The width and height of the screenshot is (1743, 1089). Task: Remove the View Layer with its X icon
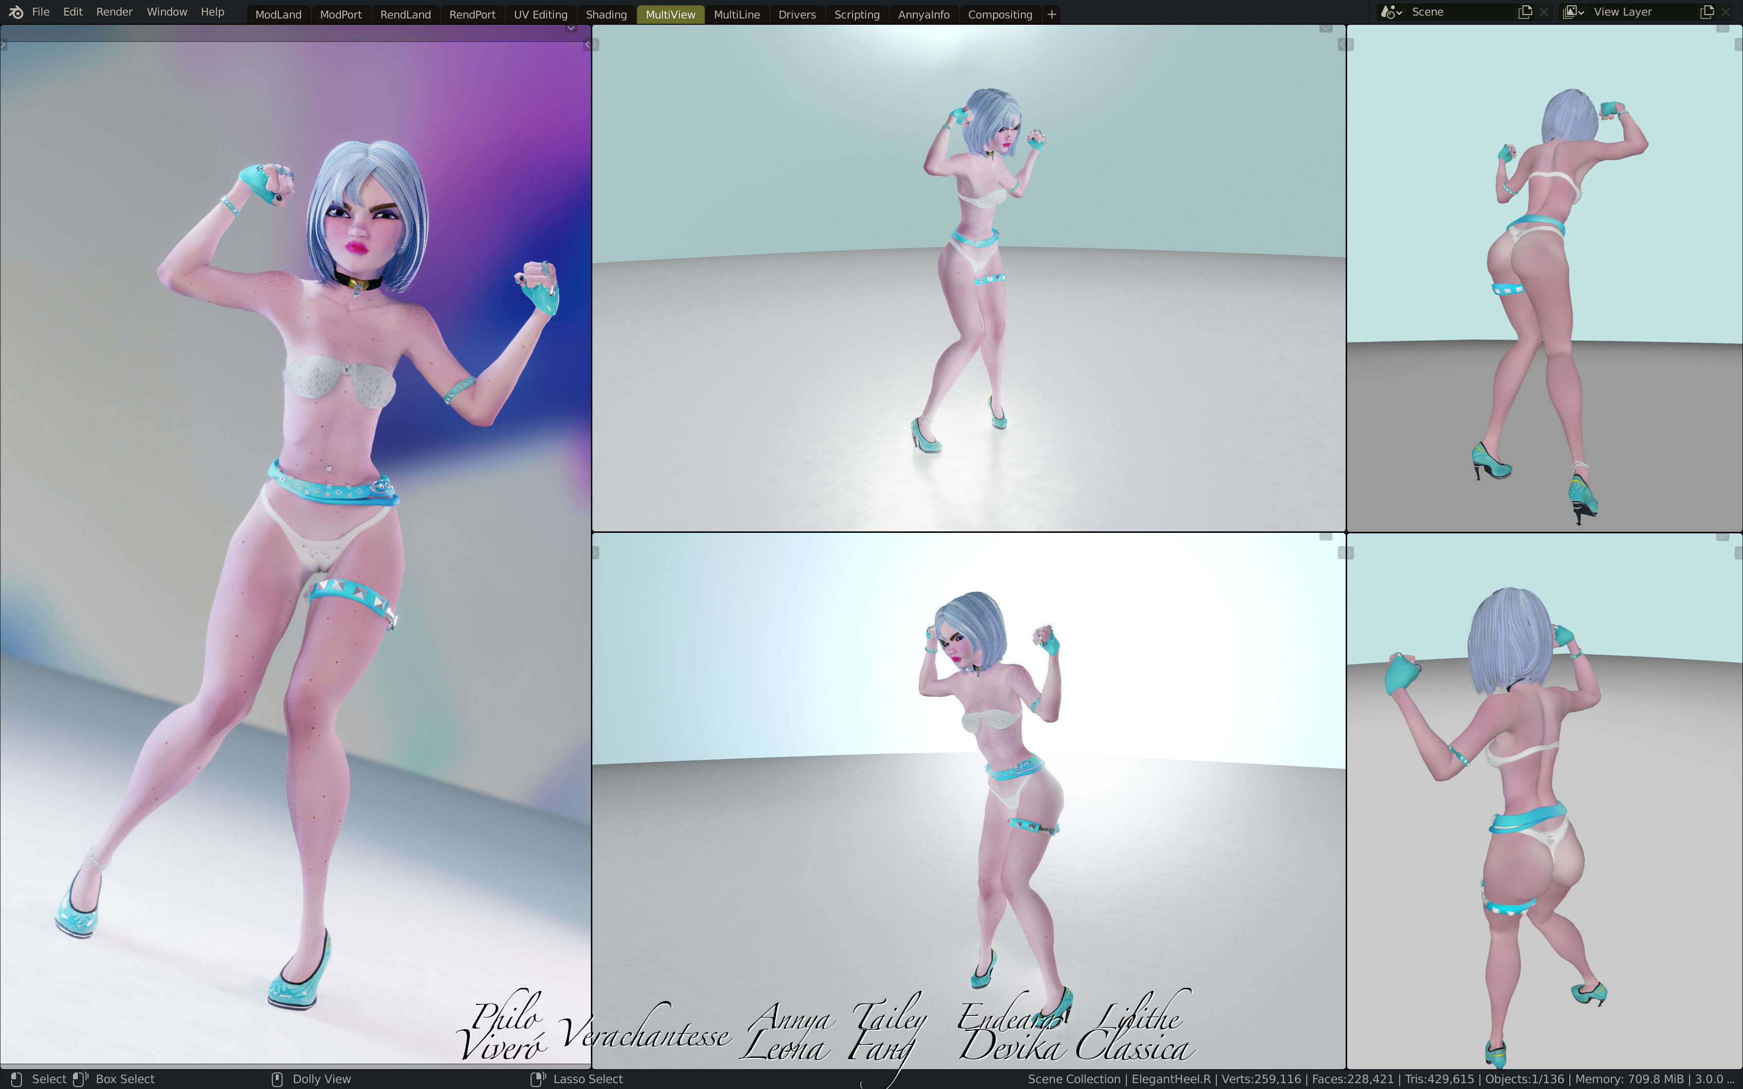[x=1725, y=12]
